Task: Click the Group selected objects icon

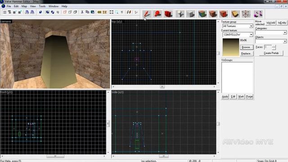Action: (47, 12)
